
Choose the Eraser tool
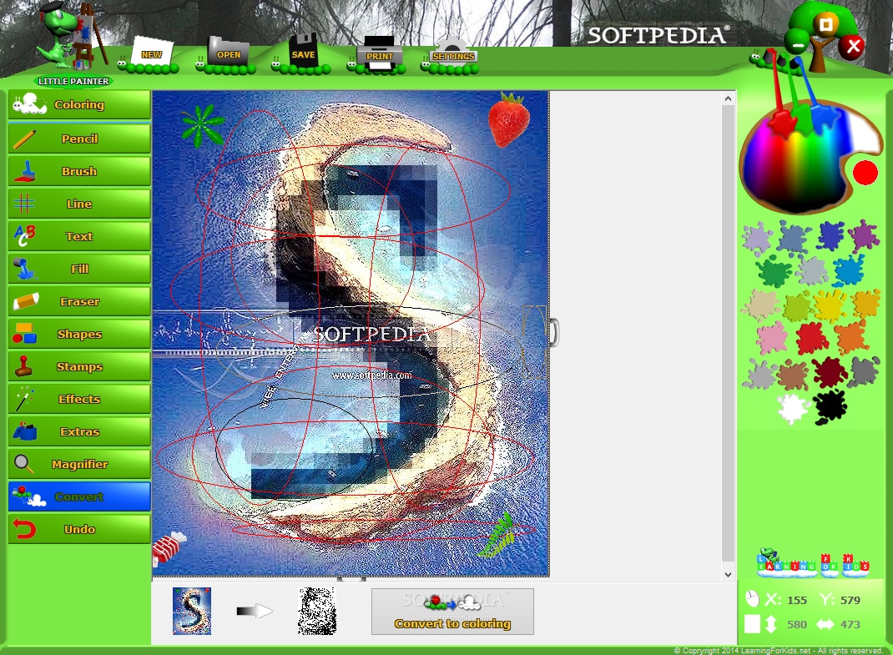[79, 301]
